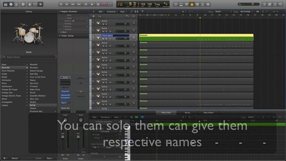The width and height of the screenshot is (286, 161).
Task: Select the yellow Drummer region on track 3
Action: (x=196, y=37)
